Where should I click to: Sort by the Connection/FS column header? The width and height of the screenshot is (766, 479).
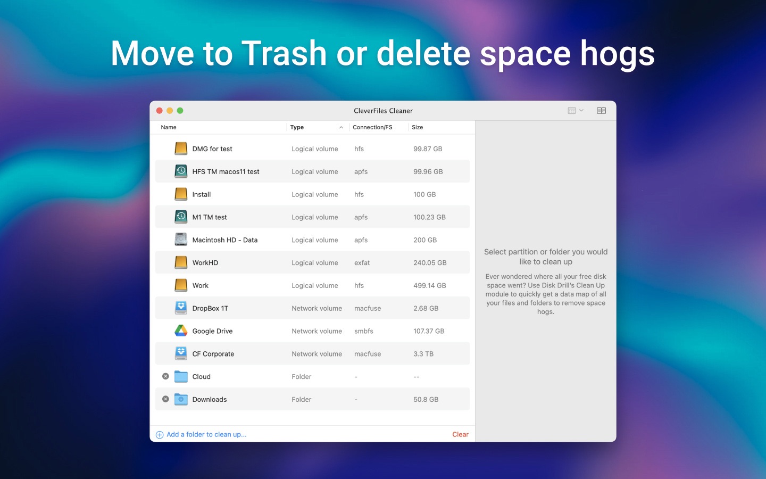point(372,127)
